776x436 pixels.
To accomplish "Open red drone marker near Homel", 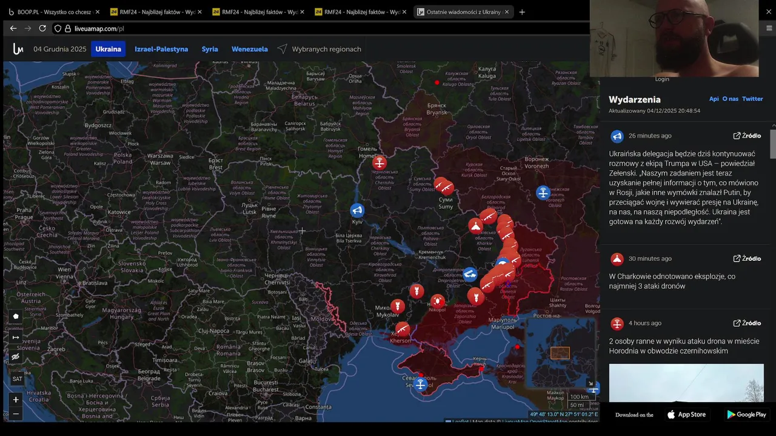I will point(380,162).
